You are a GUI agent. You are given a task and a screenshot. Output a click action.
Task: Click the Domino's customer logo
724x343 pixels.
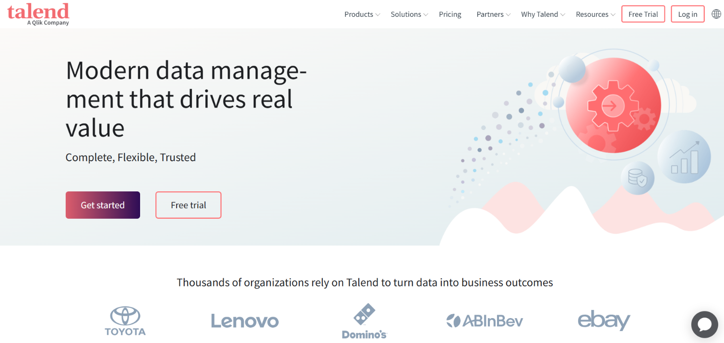coord(364,321)
